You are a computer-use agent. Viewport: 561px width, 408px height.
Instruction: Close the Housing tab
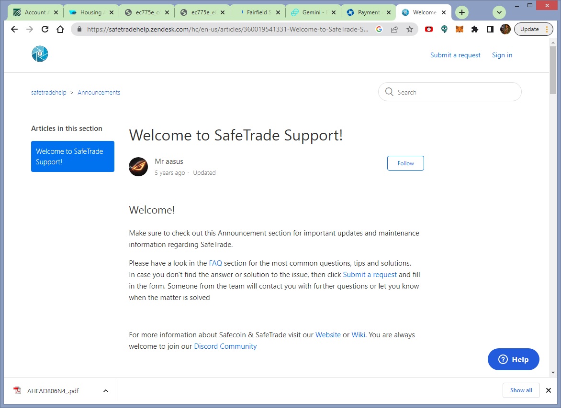click(x=111, y=12)
